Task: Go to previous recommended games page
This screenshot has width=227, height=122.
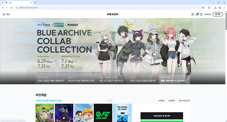Action: [x=107, y=101]
